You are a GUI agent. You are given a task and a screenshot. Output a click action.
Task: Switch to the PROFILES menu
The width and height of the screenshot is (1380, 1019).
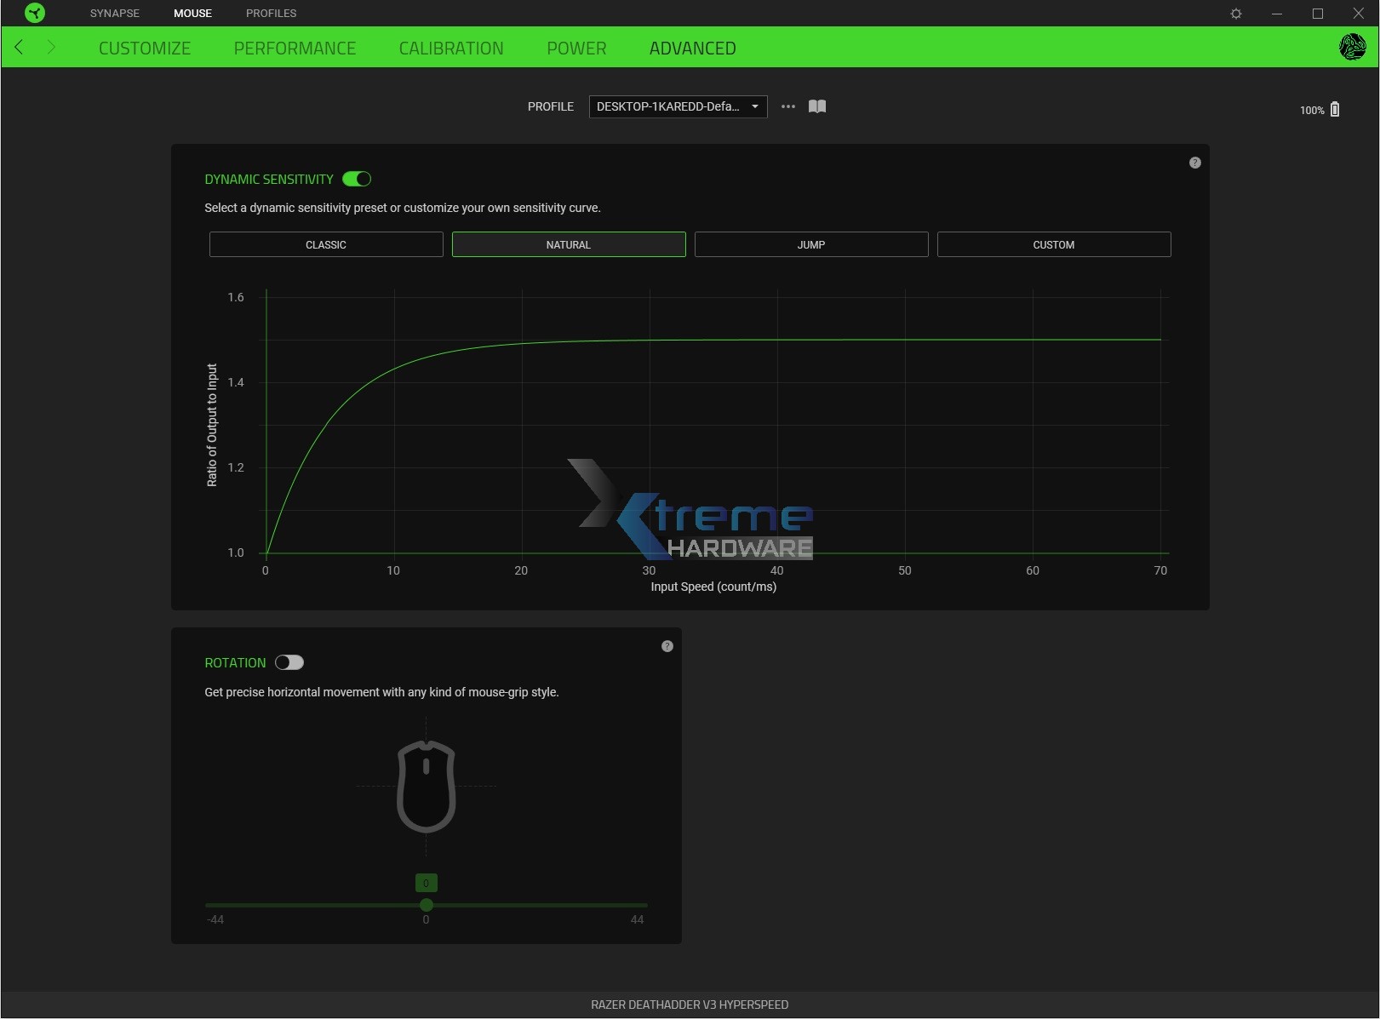[x=271, y=13]
